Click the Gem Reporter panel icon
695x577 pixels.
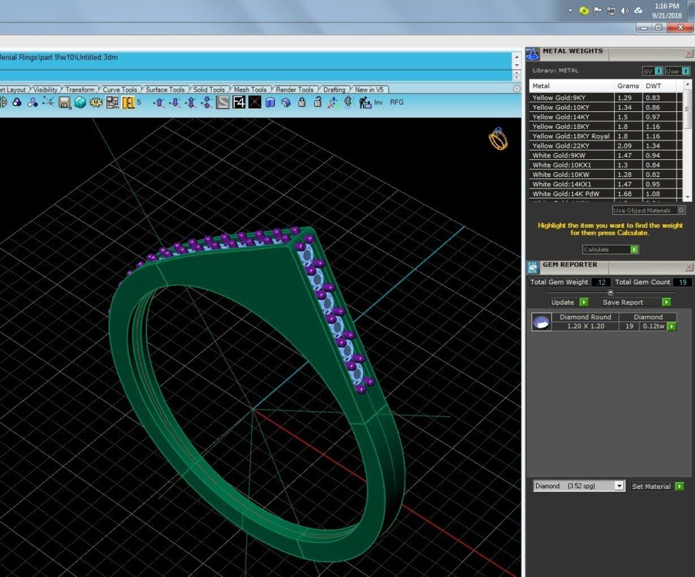pyautogui.click(x=533, y=267)
